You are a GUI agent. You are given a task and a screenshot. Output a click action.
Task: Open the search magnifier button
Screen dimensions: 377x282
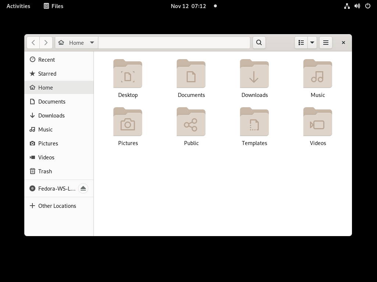point(259,43)
